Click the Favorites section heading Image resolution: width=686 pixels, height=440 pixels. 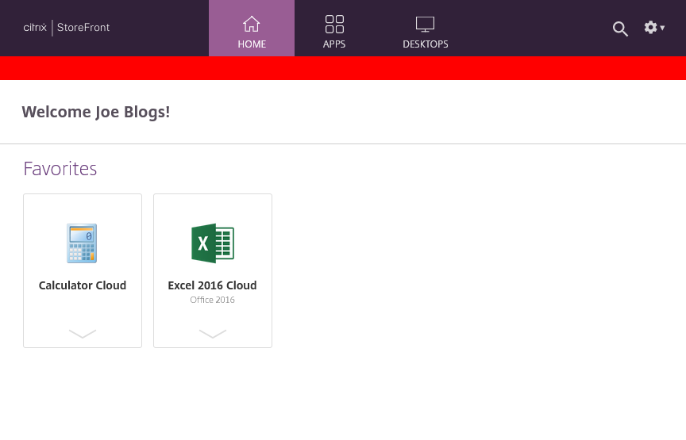point(60,169)
